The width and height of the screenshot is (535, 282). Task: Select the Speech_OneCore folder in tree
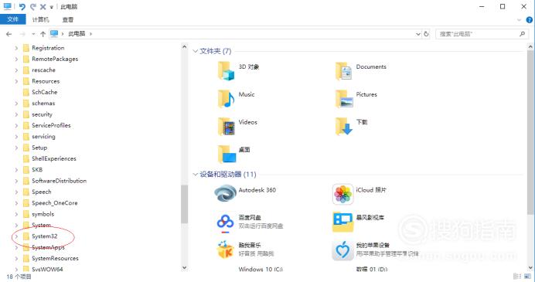click(55, 203)
